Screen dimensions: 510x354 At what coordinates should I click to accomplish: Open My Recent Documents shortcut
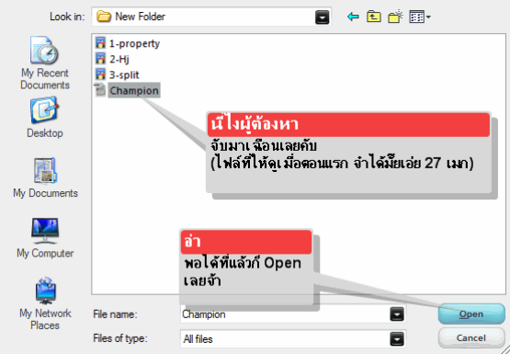coord(45,63)
